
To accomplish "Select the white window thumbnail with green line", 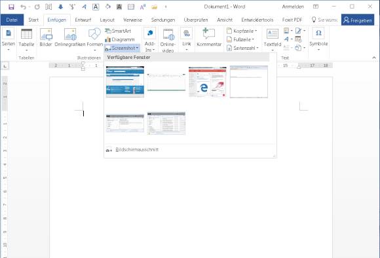I will click(166, 82).
